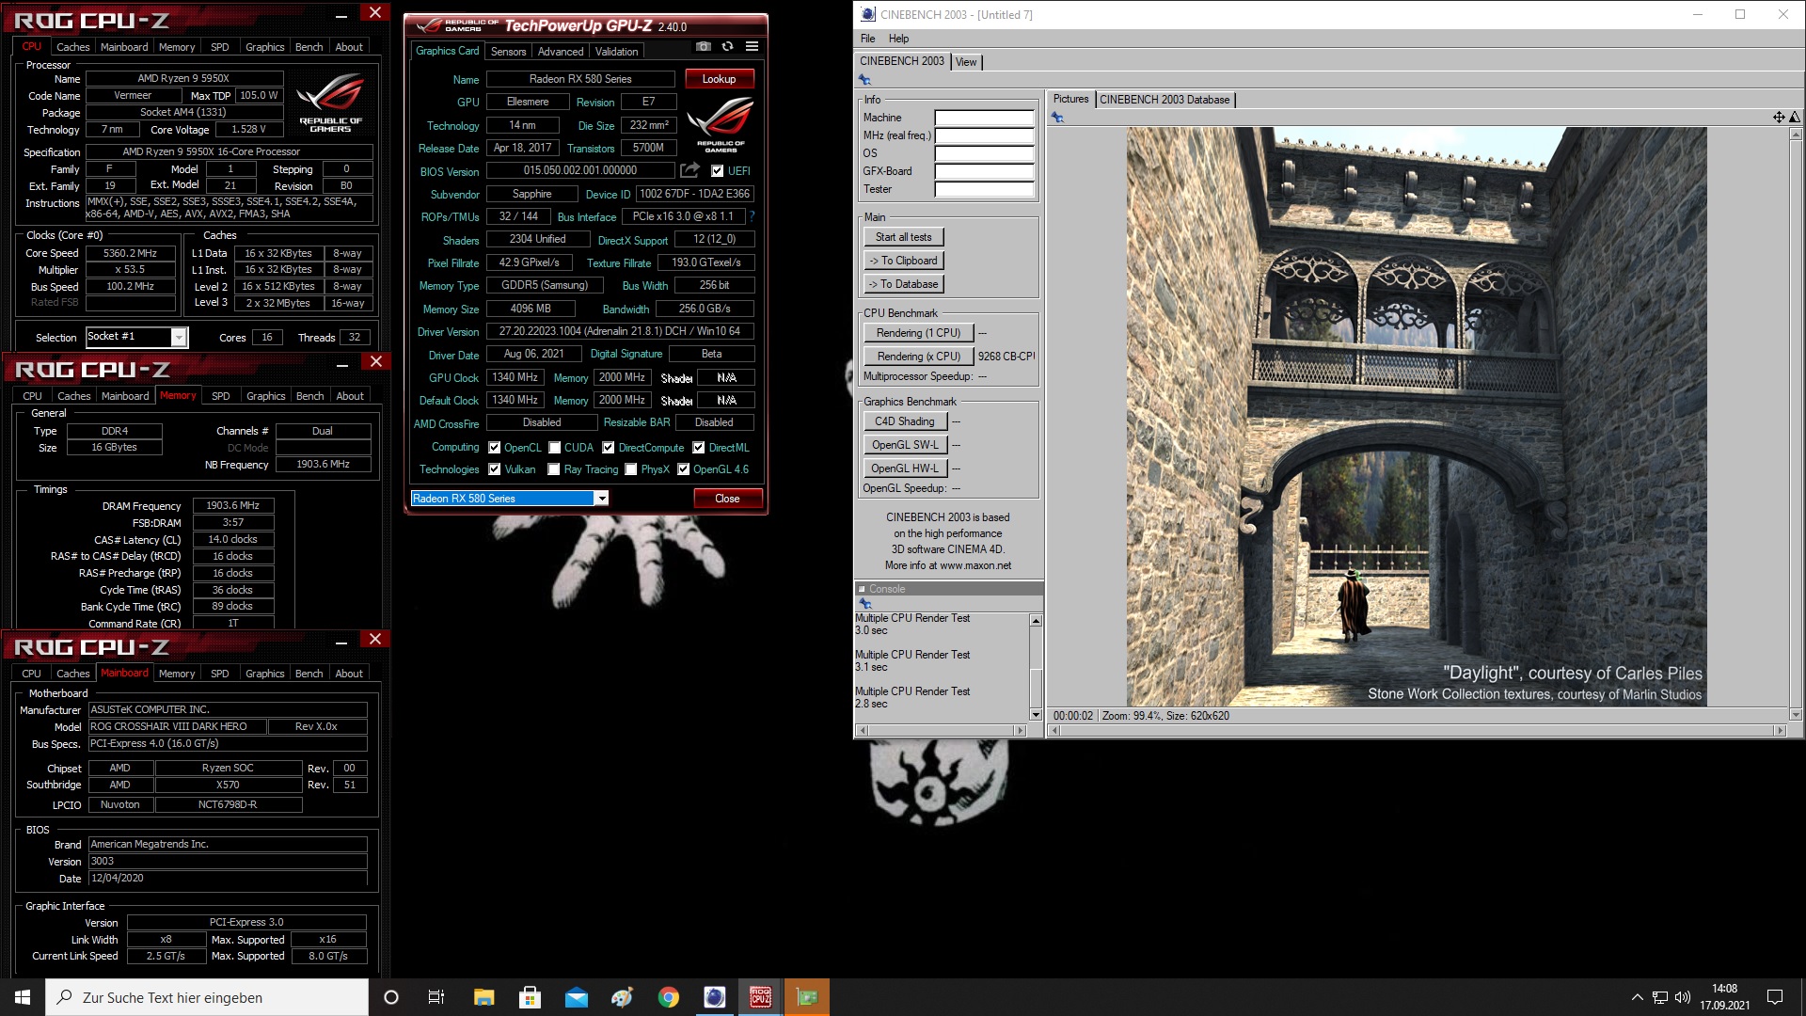The height and width of the screenshot is (1016, 1806).
Task: Toggle the DirectML checkbox
Action: [698, 448]
